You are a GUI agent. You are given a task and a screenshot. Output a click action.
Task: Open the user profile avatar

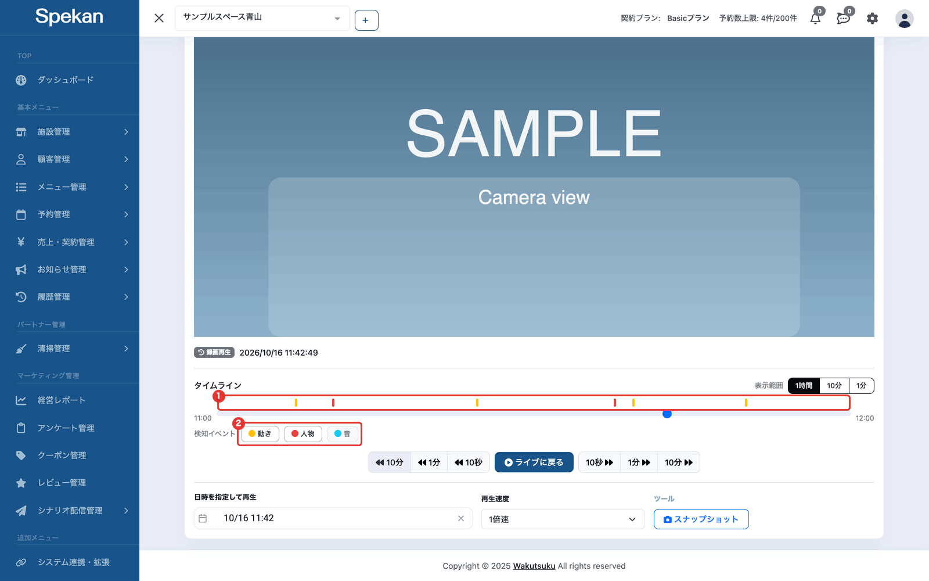pos(904,19)
